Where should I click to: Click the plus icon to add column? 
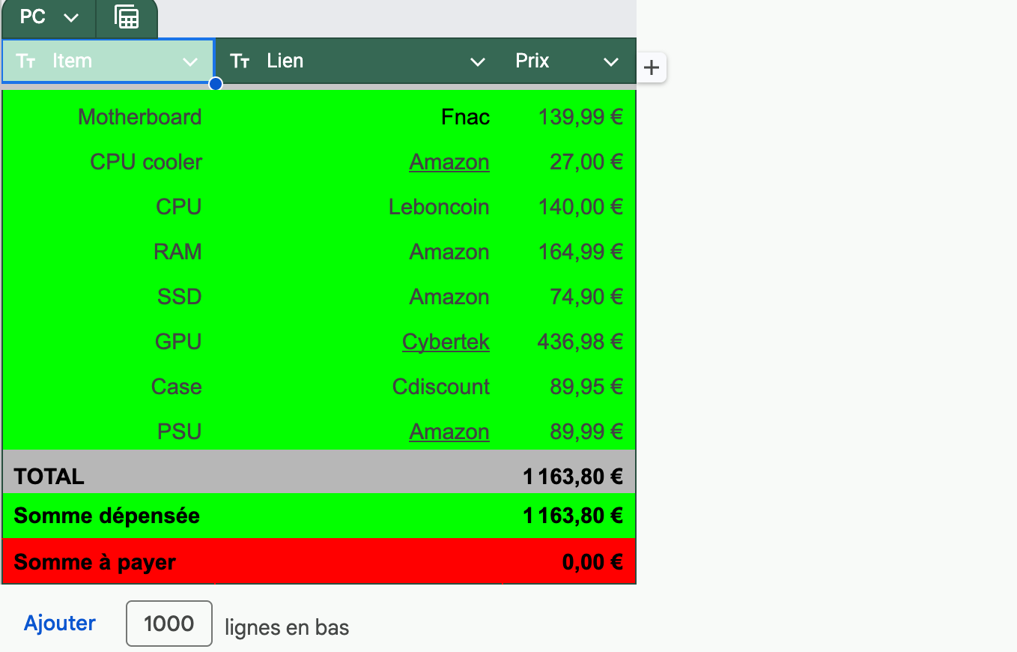[x=652, y=68]
